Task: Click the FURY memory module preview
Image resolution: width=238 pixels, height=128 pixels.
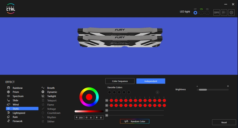Action: tap(120, 37)
